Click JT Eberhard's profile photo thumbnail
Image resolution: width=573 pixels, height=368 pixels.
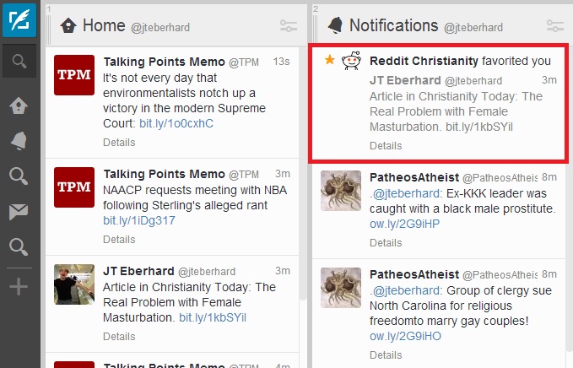[x=74, y=284]
